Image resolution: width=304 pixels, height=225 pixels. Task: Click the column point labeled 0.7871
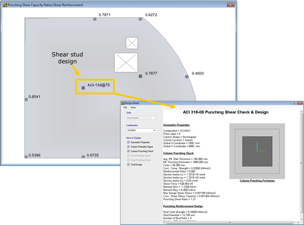tap(95, 19)
